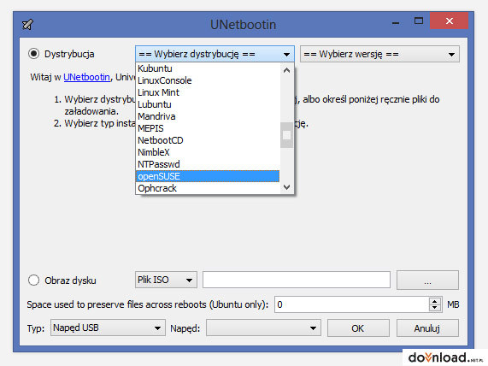Choose Mandriva from the distribution list
488x366 pixels.
click(208, 116)
